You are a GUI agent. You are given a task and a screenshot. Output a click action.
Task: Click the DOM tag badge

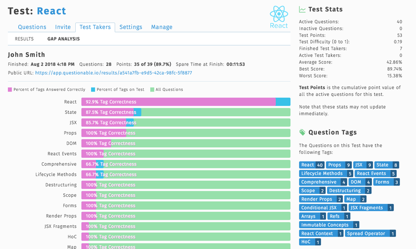point(360,182)
